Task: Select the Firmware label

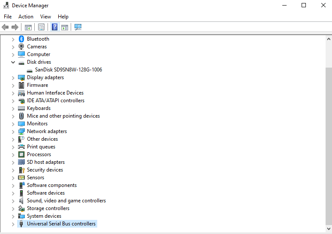Action: 37,85
